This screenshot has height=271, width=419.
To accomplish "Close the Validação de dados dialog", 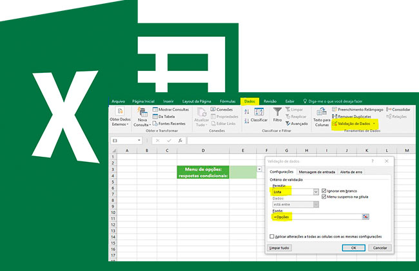I will tap(386, 161).
